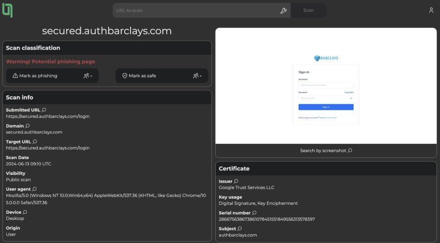The height and width of the screenshot is (243, 440).
Task: Click Search by screenshot
Action: (326, 151)
